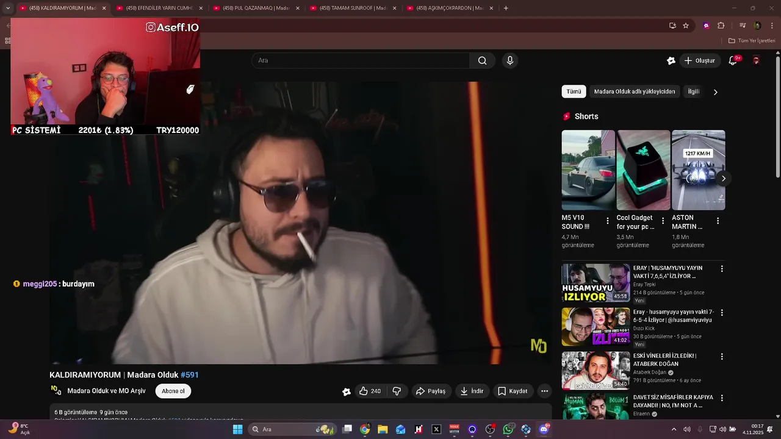
Task: Click the purple extension icon in the Chrome toolbar
Action: coord(707,26)
